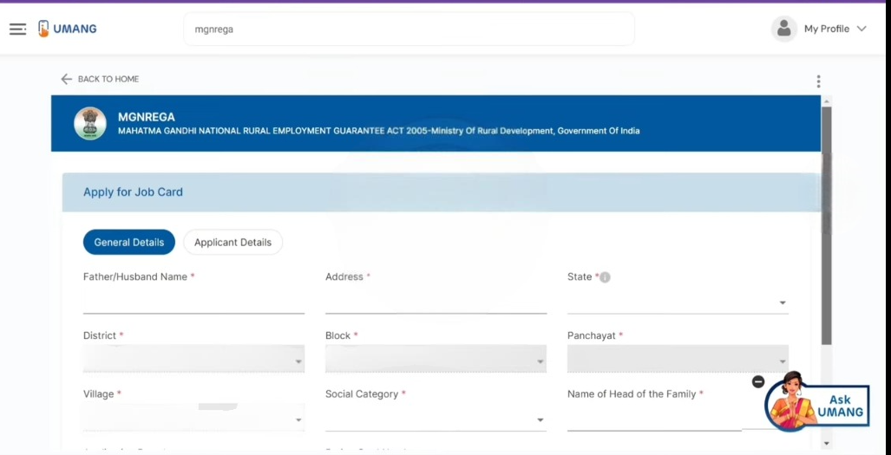Viewport: 891px width, 455px height.
Task: Open the hamburger navigation menu
Action: click(17, 29)
